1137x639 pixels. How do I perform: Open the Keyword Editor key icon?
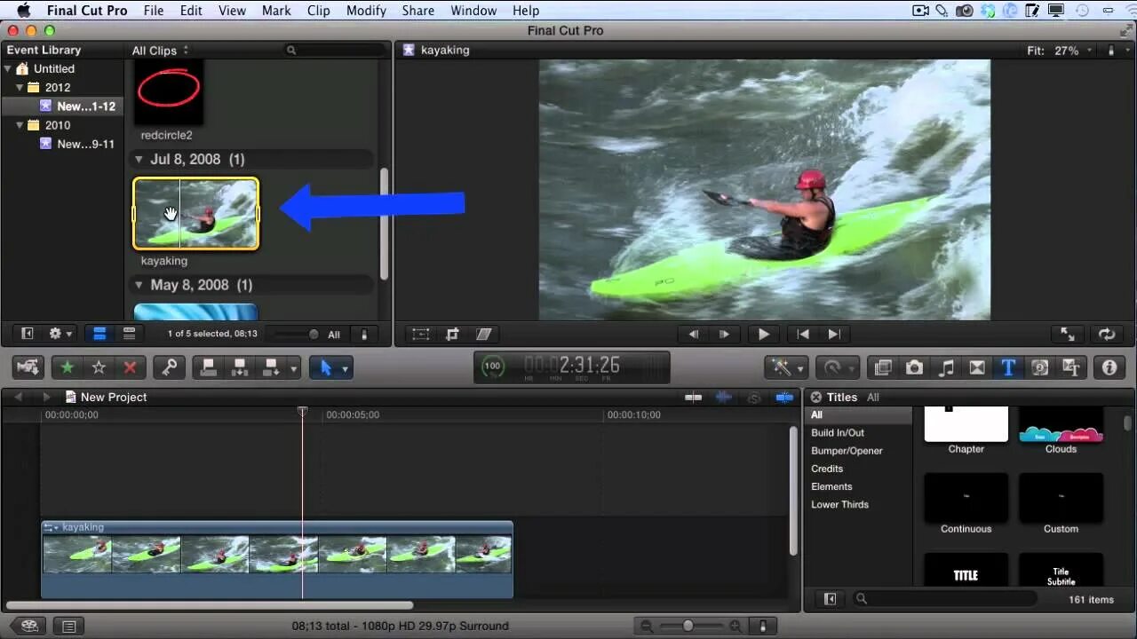click(x=169, y=367)
